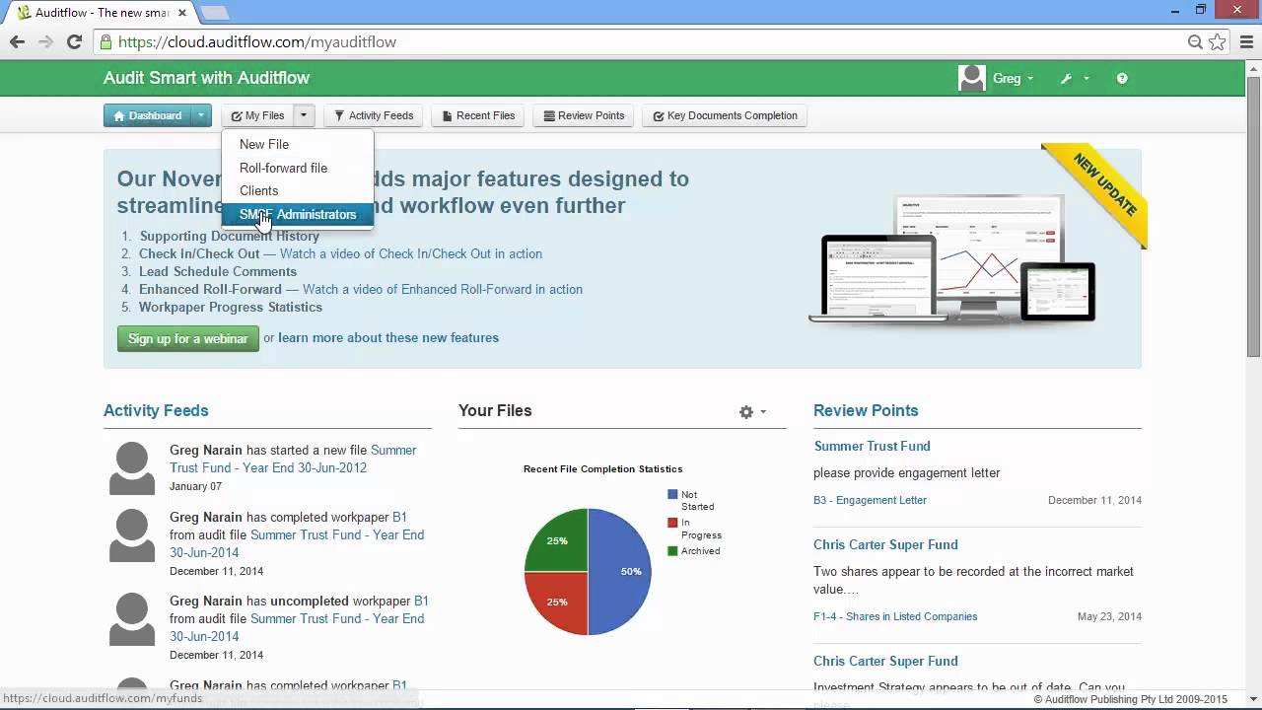Click In Progress legend color swatch

pos(672,523)
